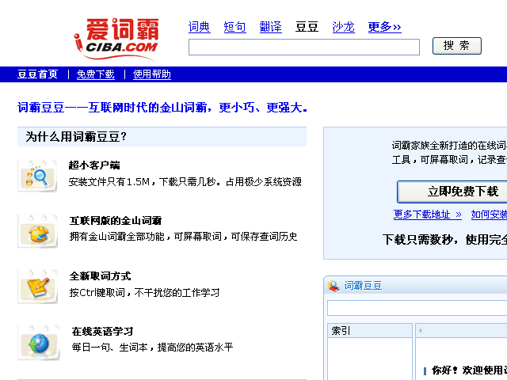Open the 翻译 navigation link

coord(271,27)
